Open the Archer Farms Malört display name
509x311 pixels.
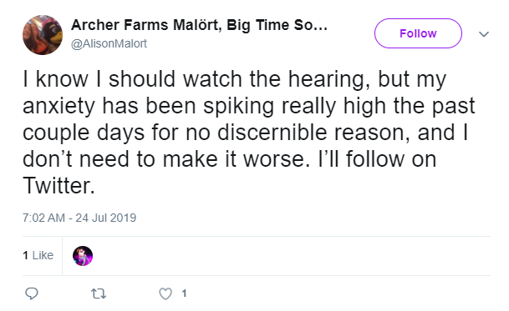pos(199,25)
